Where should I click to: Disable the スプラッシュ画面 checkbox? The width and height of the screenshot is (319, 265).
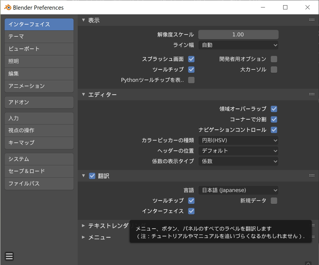(x=191, y=59)
